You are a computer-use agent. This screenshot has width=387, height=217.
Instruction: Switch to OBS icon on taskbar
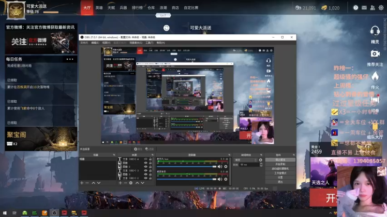coord(54,213)
